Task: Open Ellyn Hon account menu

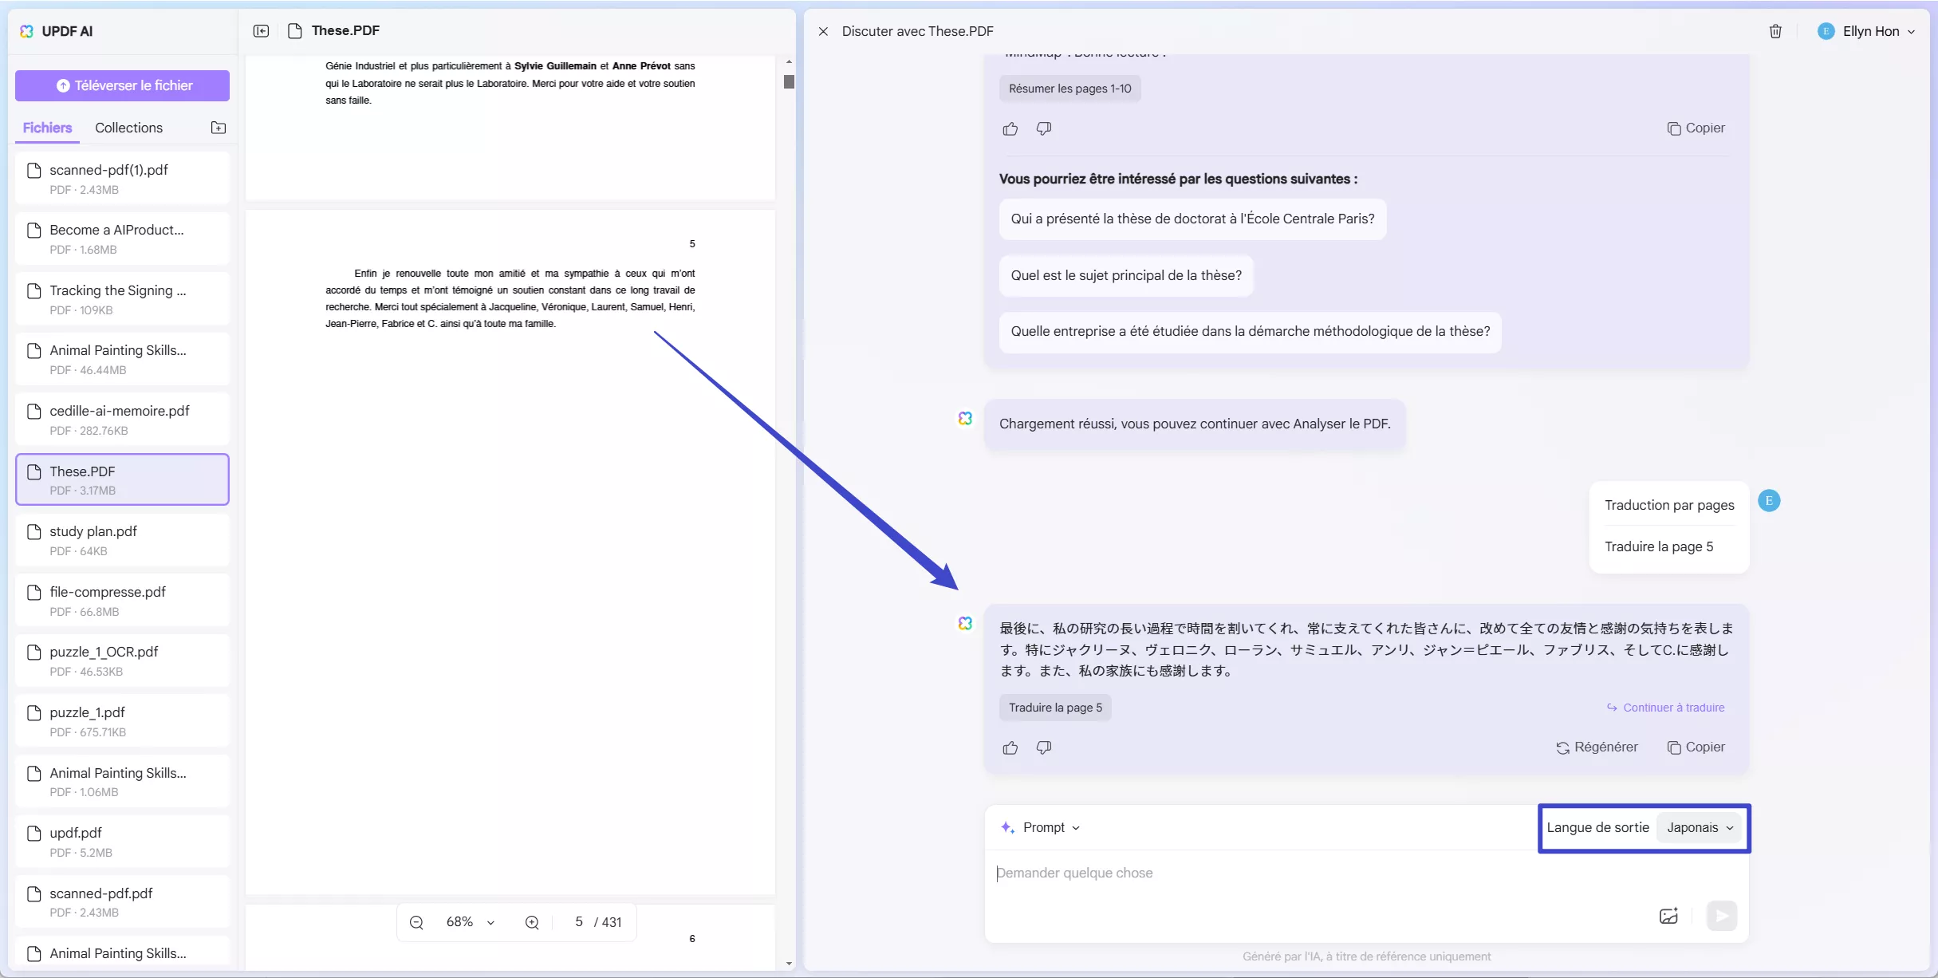Action: tap(1870, 31)
